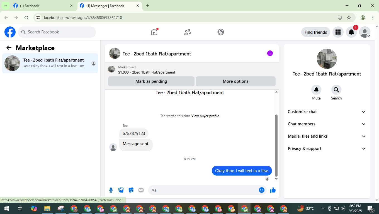This screenshot has height=214, width=379.
Task: Click the install app icon in the address bar
Action: click(x=340, y=18)
